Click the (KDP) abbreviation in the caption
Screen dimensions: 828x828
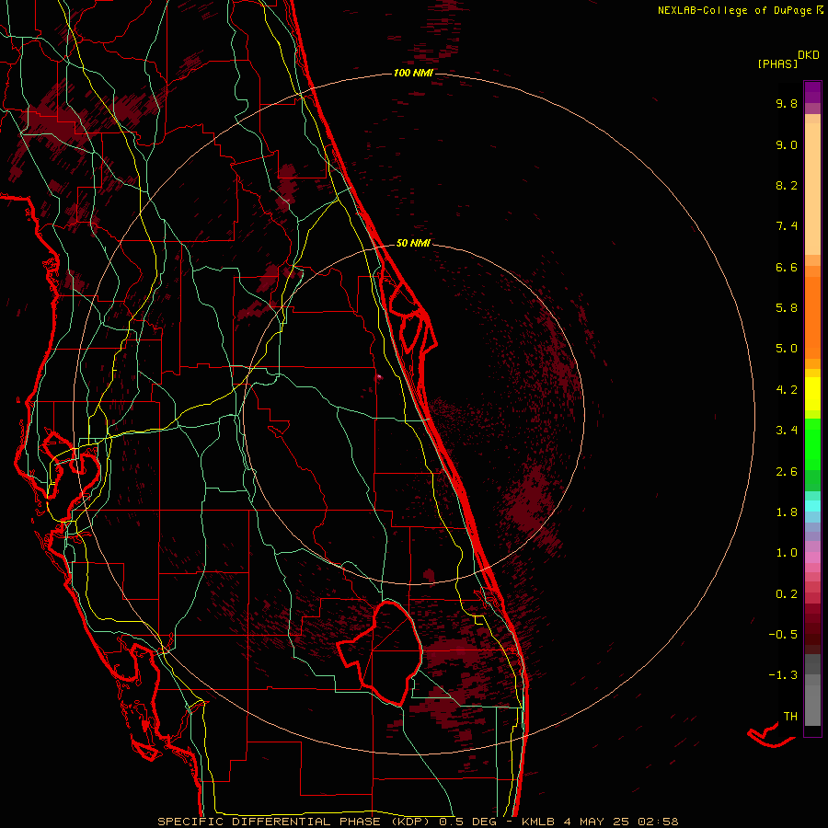(409, 822)
